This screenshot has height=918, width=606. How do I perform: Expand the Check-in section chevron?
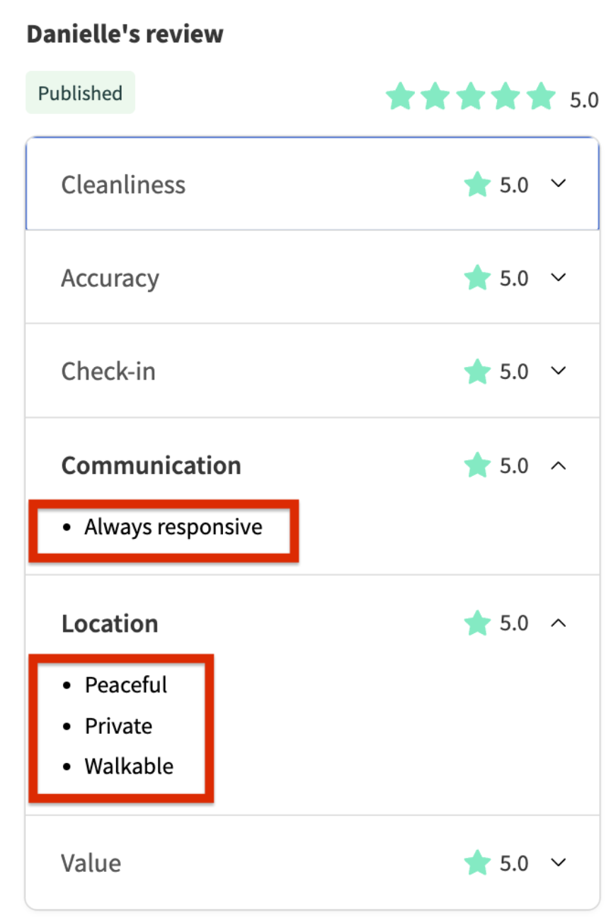point(559,370)
